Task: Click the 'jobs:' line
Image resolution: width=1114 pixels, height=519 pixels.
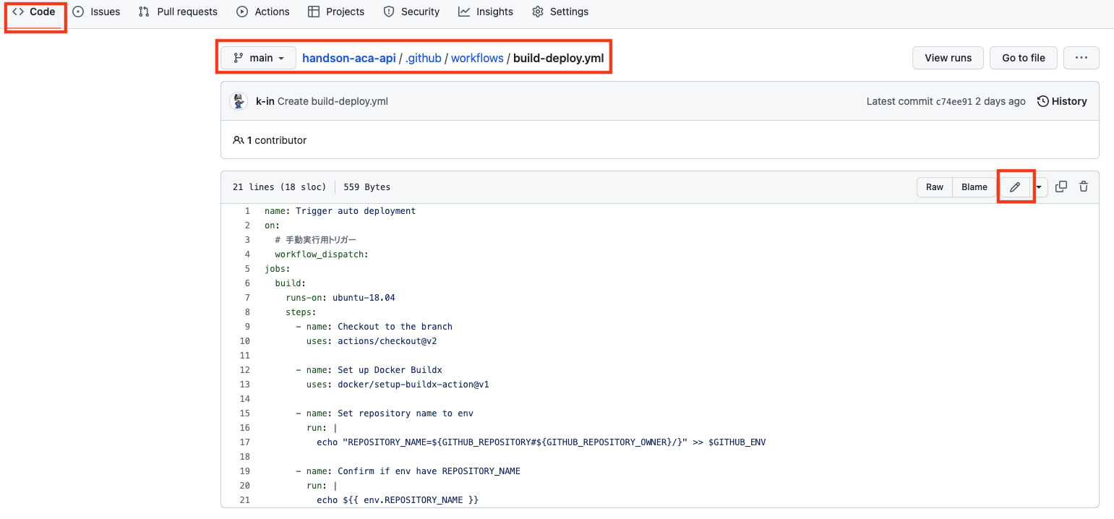Action: click(x=278, y=269)
